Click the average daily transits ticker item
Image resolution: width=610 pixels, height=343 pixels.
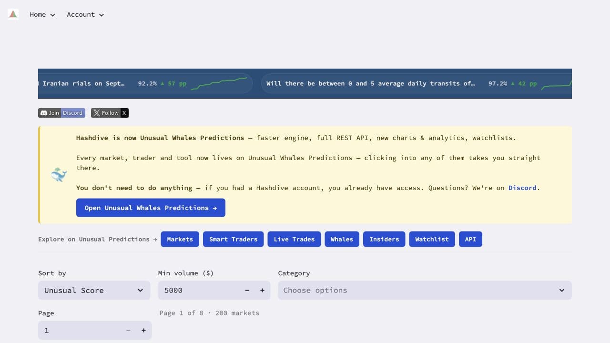coord(417,83)
